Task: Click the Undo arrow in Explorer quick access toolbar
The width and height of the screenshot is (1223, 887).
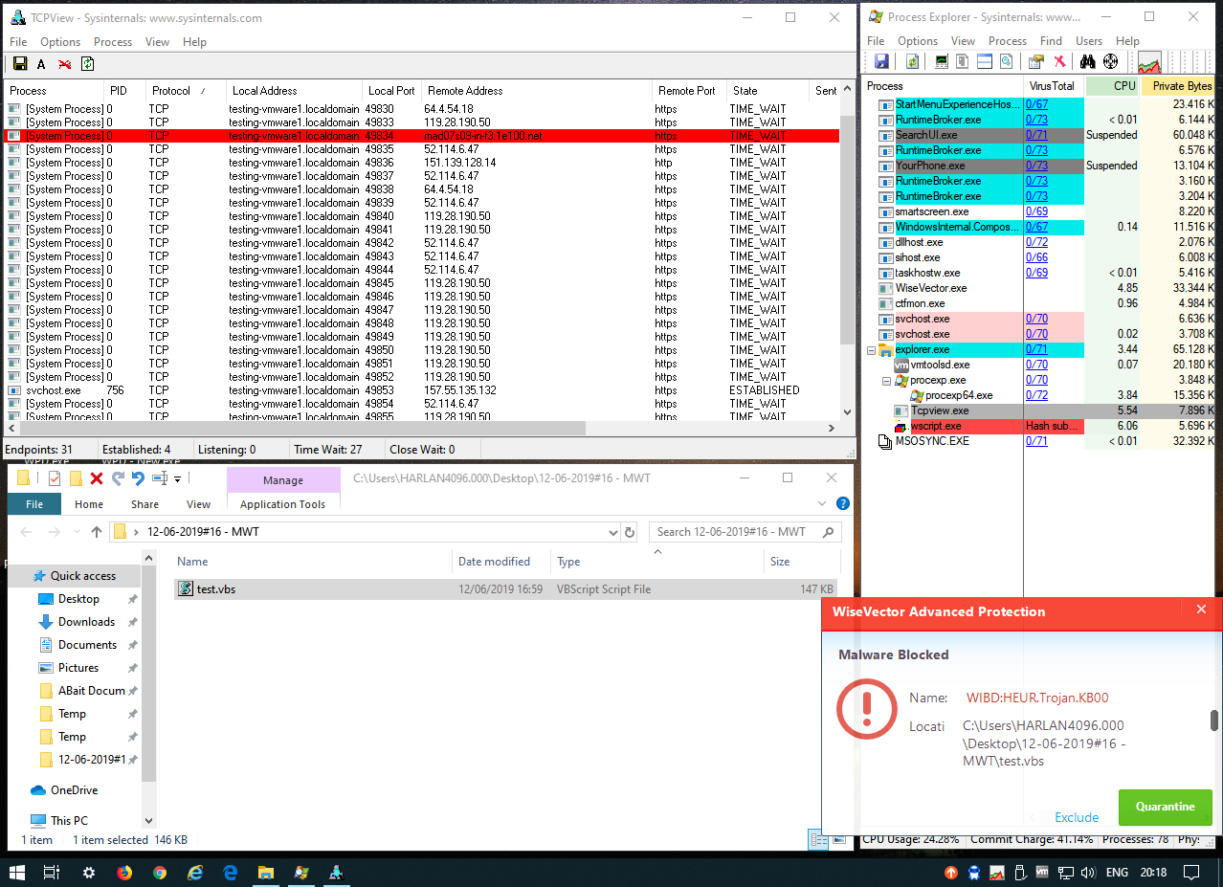Action: click(138, 478)
